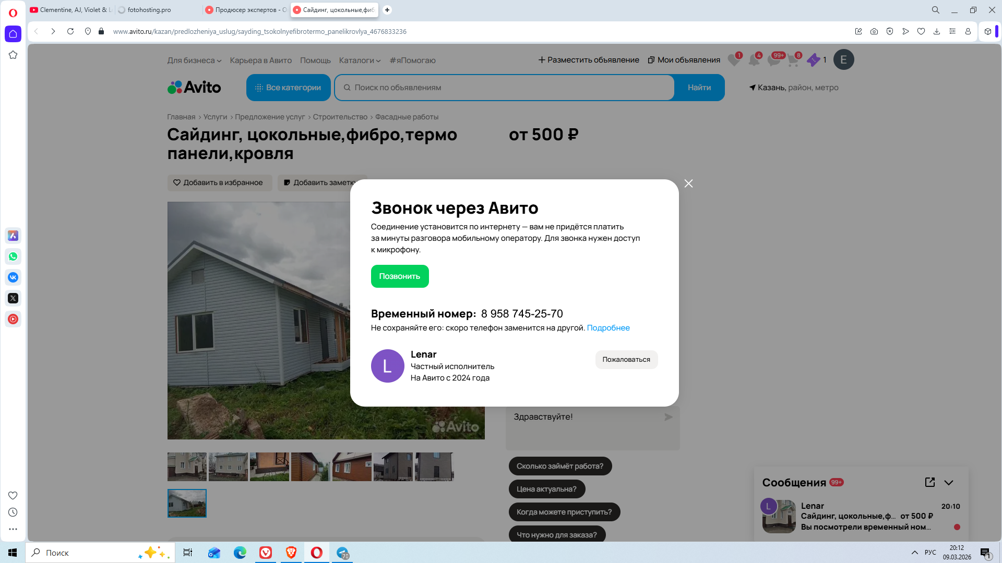Select the last house photo thumbnail
This screenshot has height=563, width=1002.
click(187, 503)
